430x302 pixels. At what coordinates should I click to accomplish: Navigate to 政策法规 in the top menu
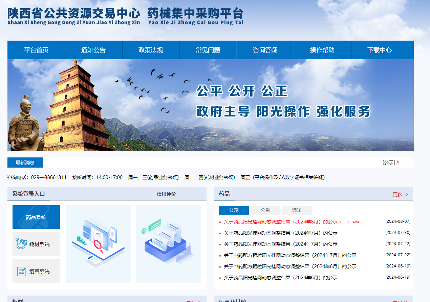coord(151,50)
